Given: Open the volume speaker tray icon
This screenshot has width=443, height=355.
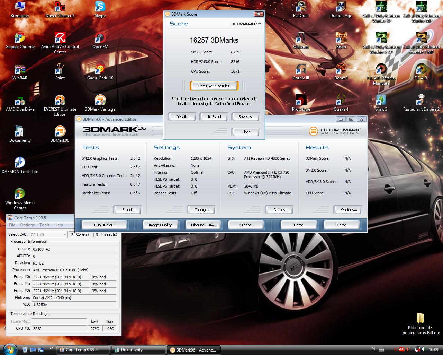Looking at the screenshot, I should point(425,349).
